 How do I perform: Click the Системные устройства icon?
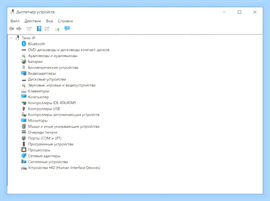pyautogui.click(x=24, y=162)
